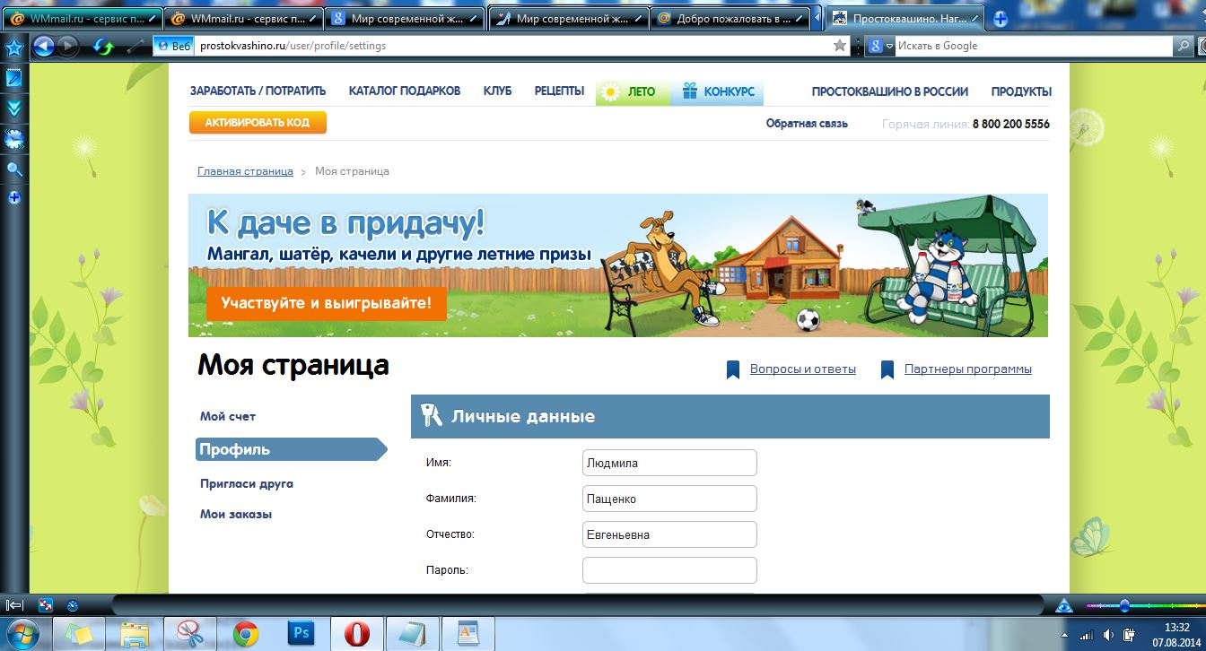This screenshot has width=1206, height=651.
Task: Open the КОНКУРС section with gift icon
Action: tap(718, 91)
